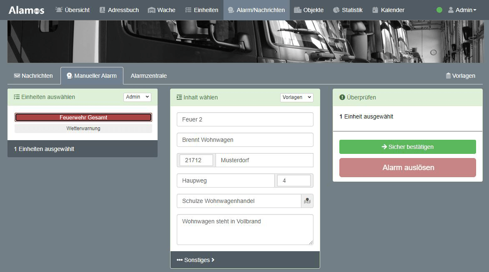
Task: Select Alarm/Nachrichten in the navbar
Action: click(x=256, y=10)
